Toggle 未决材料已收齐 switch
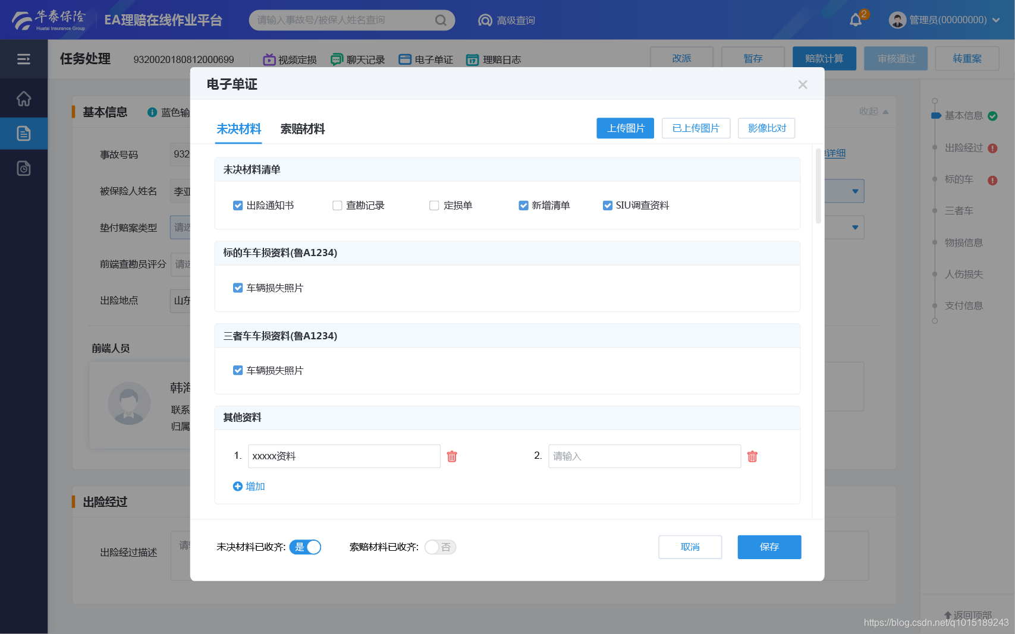This screenshot has width=1015, height=634. coord(305,547)
